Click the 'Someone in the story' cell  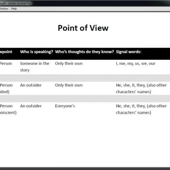[x=35, y=67]
